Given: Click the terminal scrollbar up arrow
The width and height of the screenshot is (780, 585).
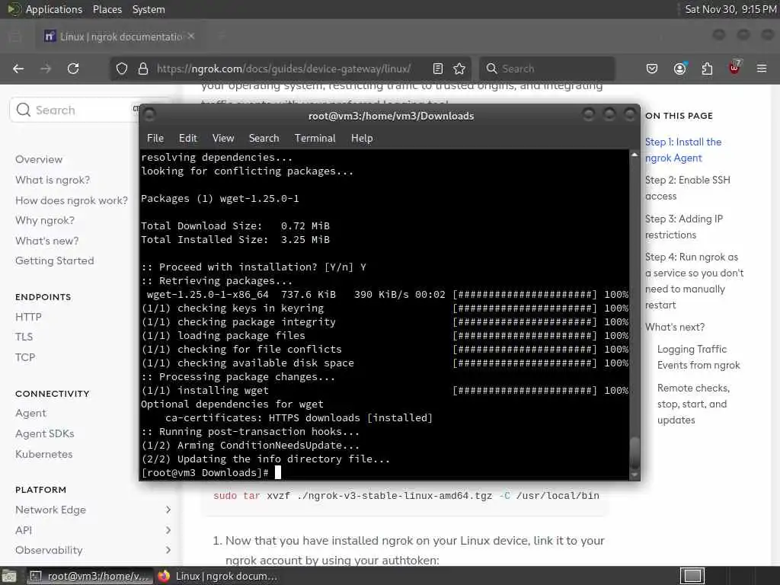Looking at the screenshot, I should pos(635,155).
